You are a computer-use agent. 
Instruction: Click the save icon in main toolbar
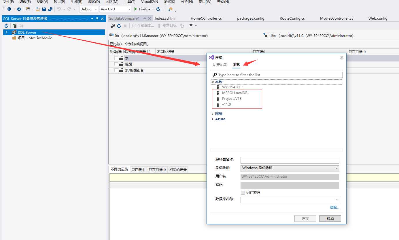tap(44, 9)
